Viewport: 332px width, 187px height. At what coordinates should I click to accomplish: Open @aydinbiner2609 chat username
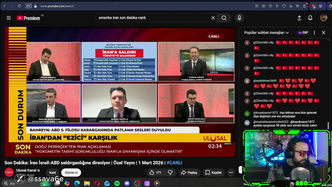tap(265, 81)
